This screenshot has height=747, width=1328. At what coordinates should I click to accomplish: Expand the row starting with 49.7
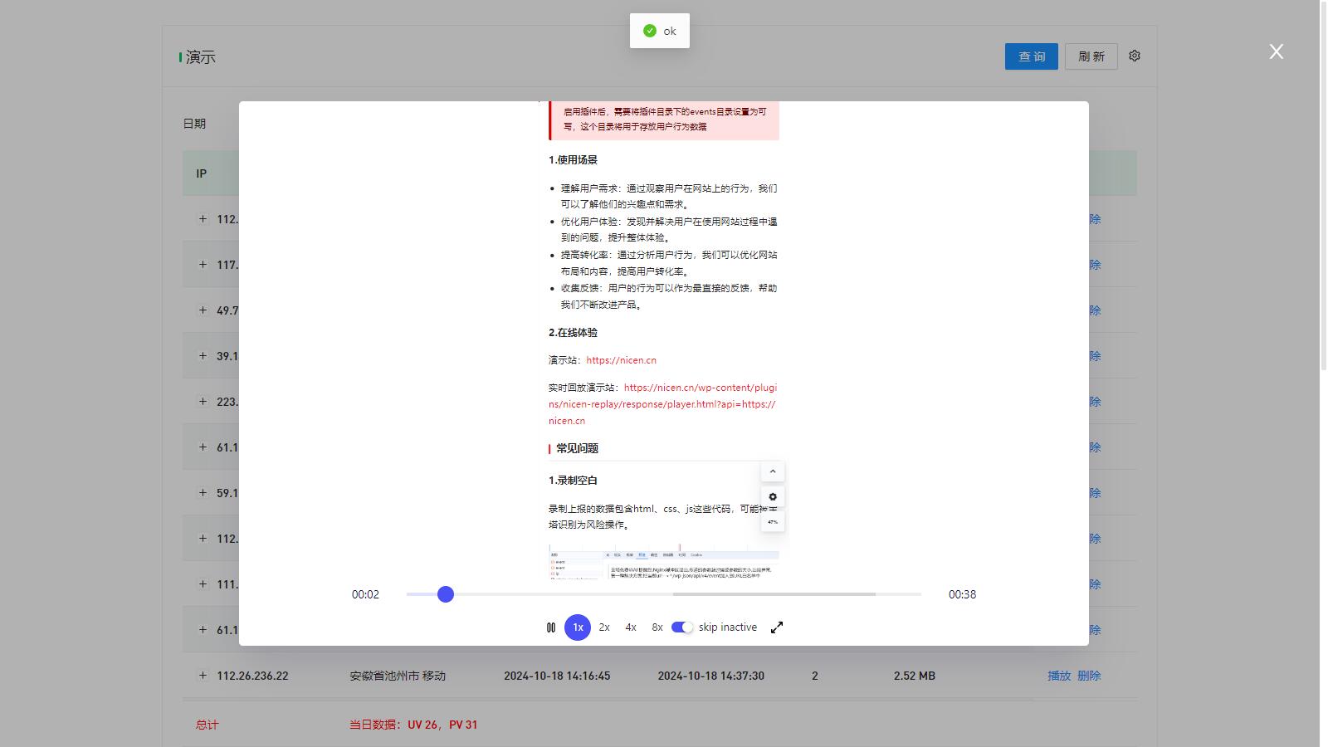point(203,310)
